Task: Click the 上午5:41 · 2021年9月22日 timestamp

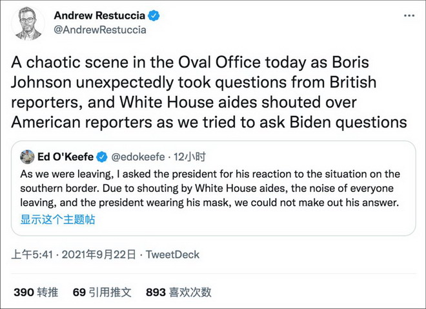Action: tap(74, 254)
